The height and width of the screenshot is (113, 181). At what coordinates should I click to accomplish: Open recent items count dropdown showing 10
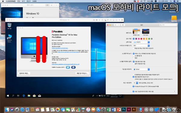coord(135,83)
